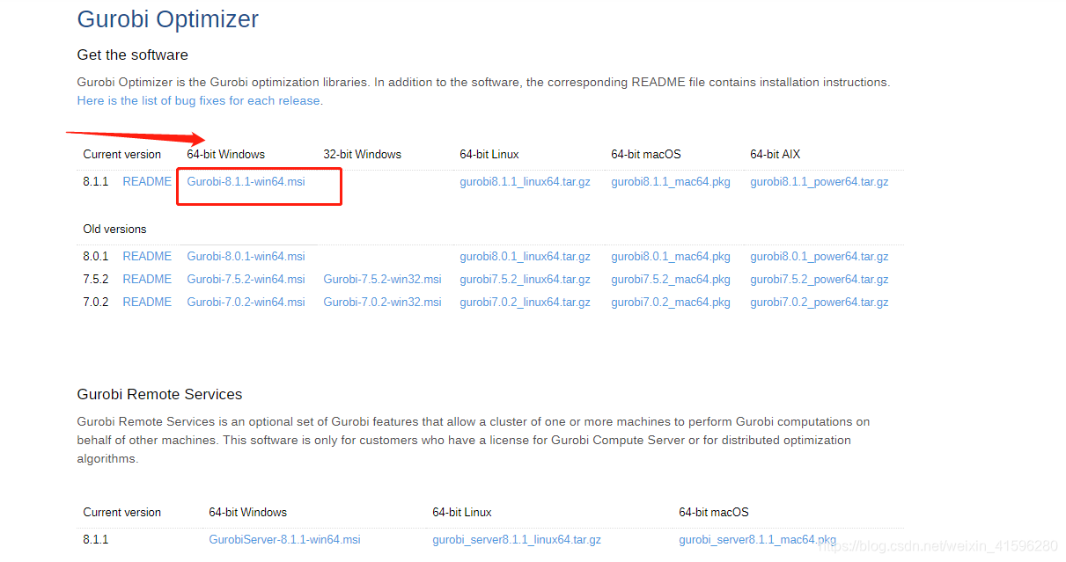
Task: Download Gurobi-8.0.1-win64.msi
Action: point(246,256)
